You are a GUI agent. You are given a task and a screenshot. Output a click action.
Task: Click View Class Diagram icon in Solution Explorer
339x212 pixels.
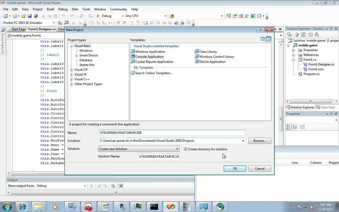pyautogui.click(x=317, y=34)
